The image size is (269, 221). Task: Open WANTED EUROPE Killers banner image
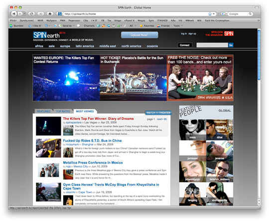tap(66, 78)
